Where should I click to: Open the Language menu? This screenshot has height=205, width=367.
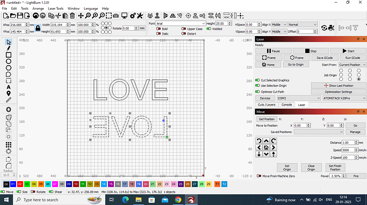(x=91, y=8)
